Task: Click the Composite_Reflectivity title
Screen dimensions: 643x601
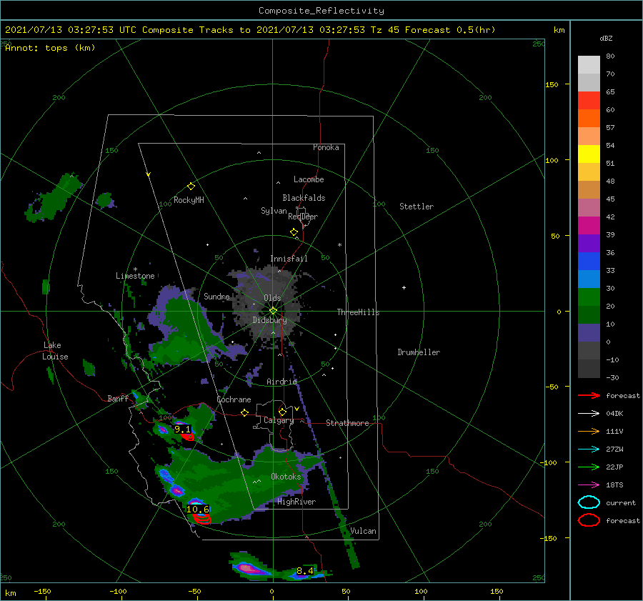Action: (x=321, y=11)
